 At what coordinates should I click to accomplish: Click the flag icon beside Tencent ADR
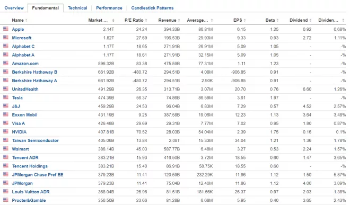pyautogui.click(x=6, y=157)
